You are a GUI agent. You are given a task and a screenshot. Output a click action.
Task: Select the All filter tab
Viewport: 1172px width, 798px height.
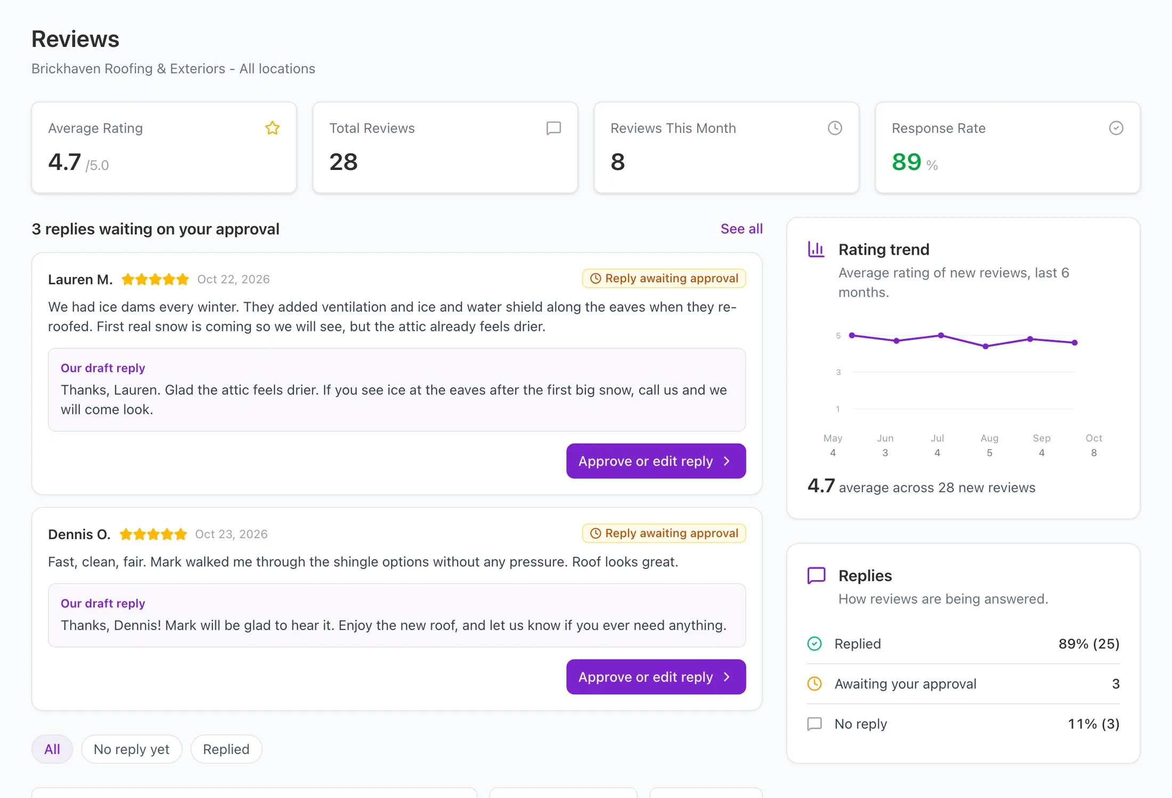pos(52,749)
